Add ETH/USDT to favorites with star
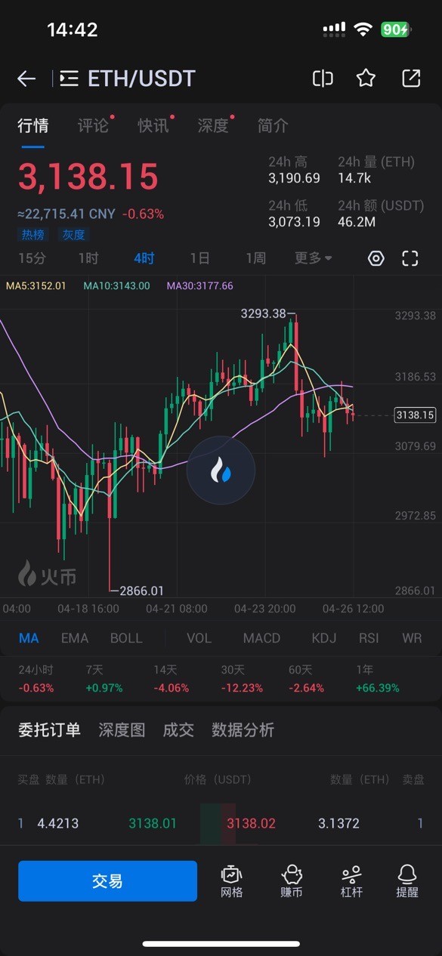This screenshot has width=442, height=956. pyautogui.click(x=366, y=78)
